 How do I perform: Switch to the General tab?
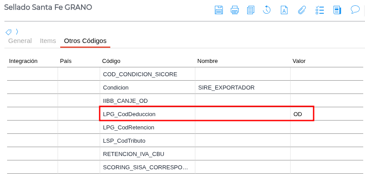point(20,41)
